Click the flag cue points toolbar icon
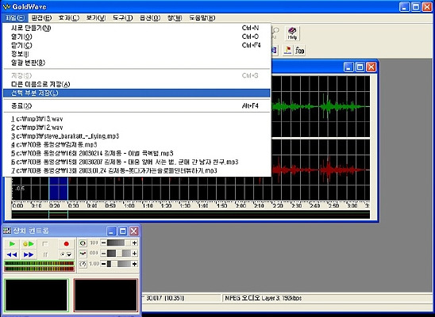 click(x=288, y=51)
